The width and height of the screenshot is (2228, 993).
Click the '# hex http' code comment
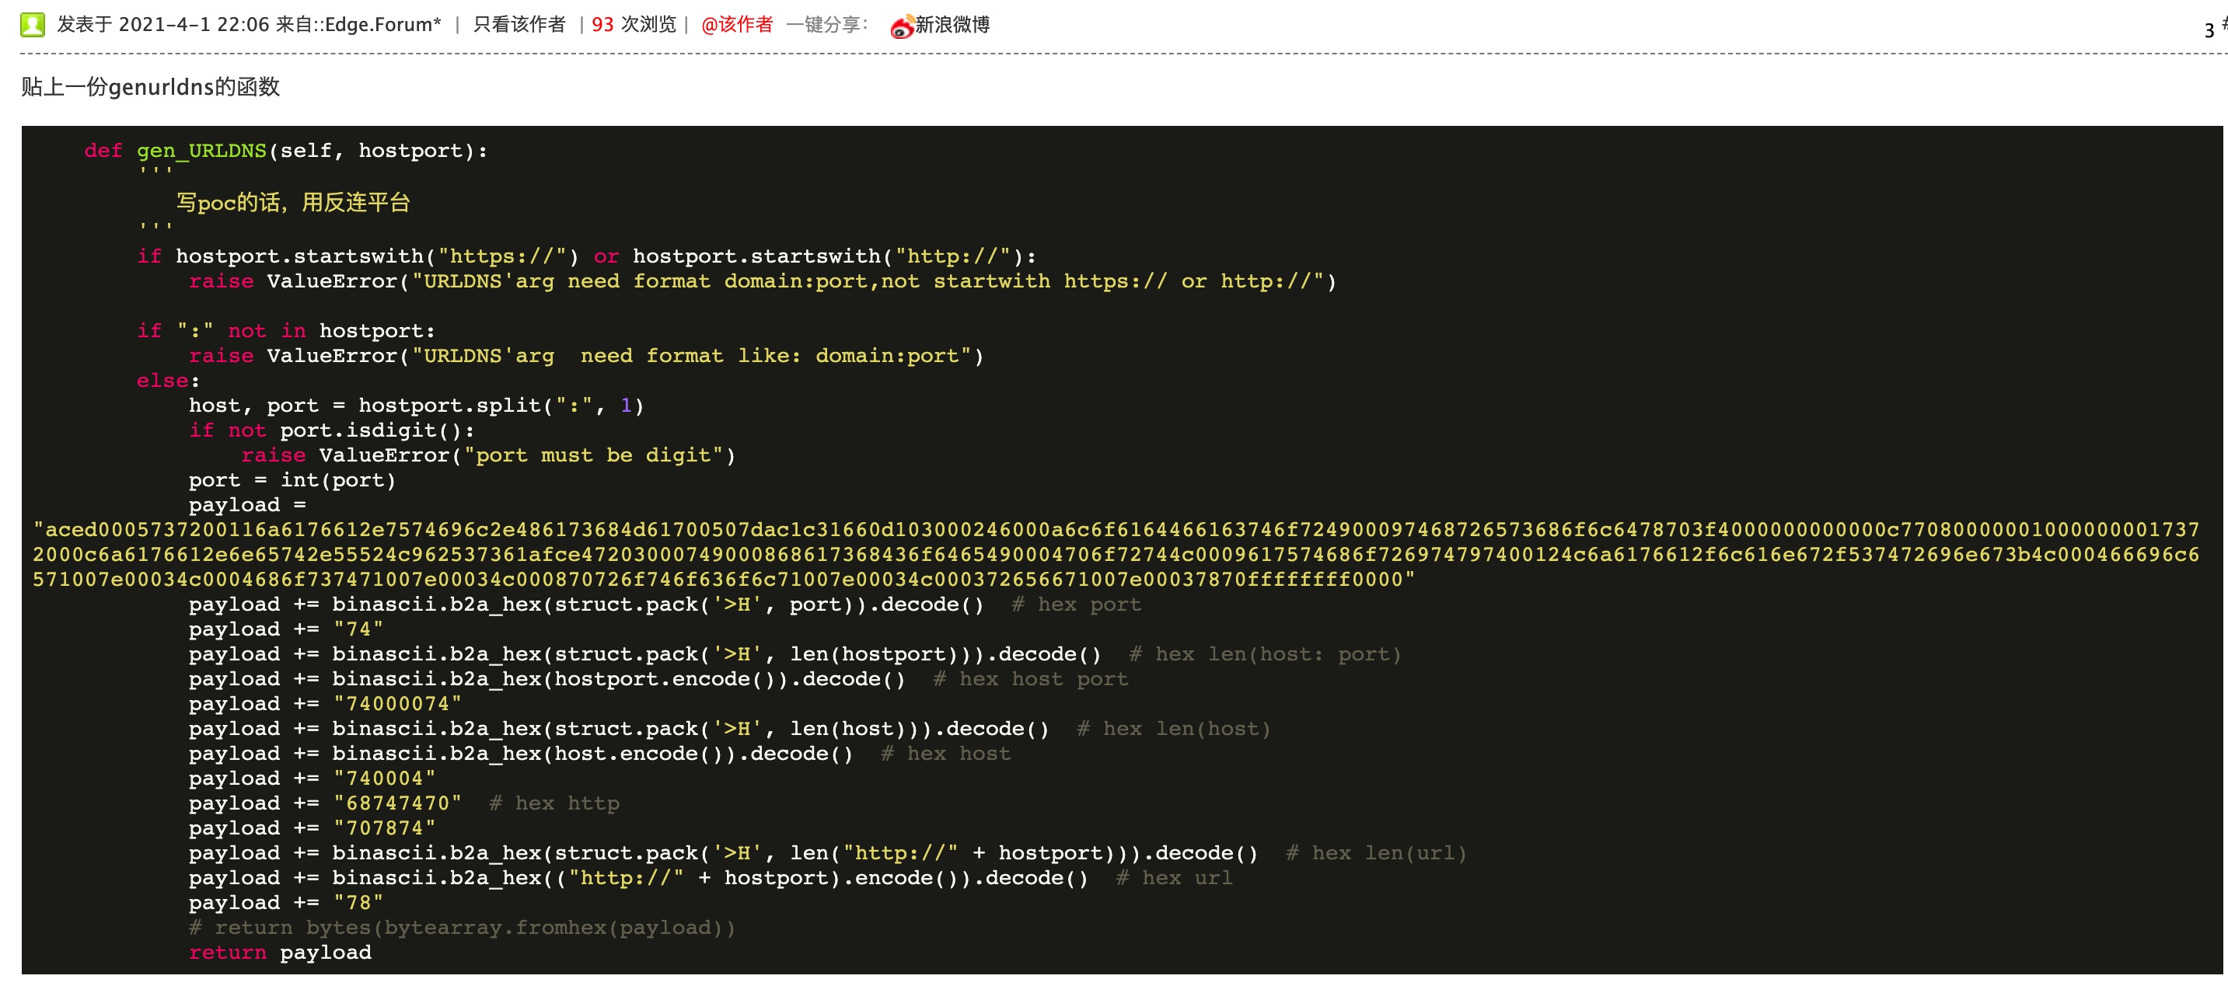[554, 803]
